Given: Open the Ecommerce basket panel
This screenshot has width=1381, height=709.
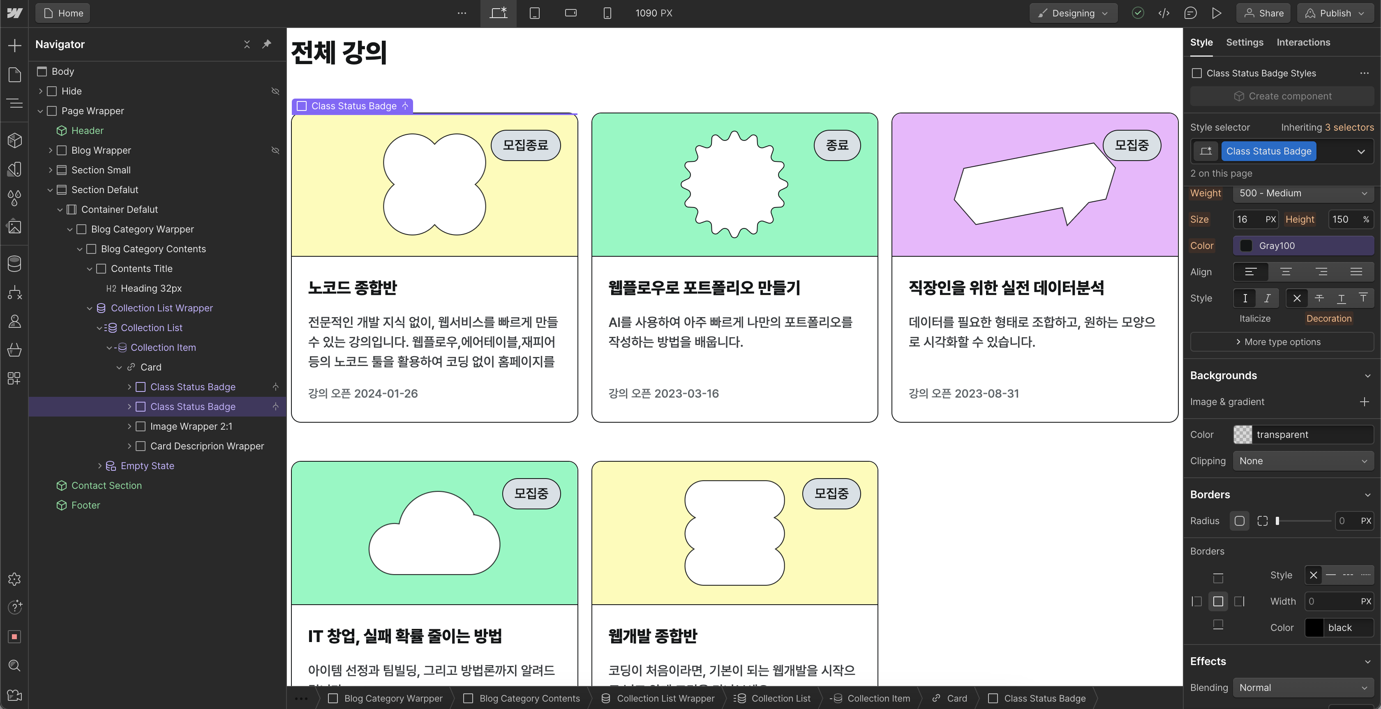Looking at the screenshot, I should tap(14, 350).
